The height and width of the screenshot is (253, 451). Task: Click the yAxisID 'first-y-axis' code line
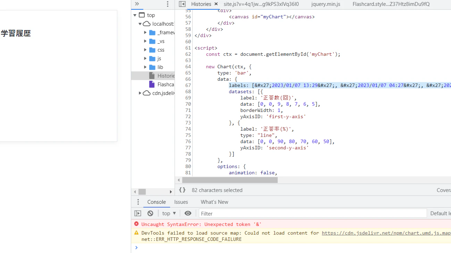[x=273, y=116]
